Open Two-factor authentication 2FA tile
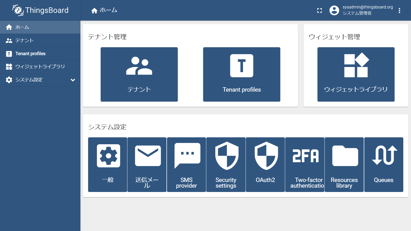This screenshot has height=231, width=411. click(x=305, y=165)
